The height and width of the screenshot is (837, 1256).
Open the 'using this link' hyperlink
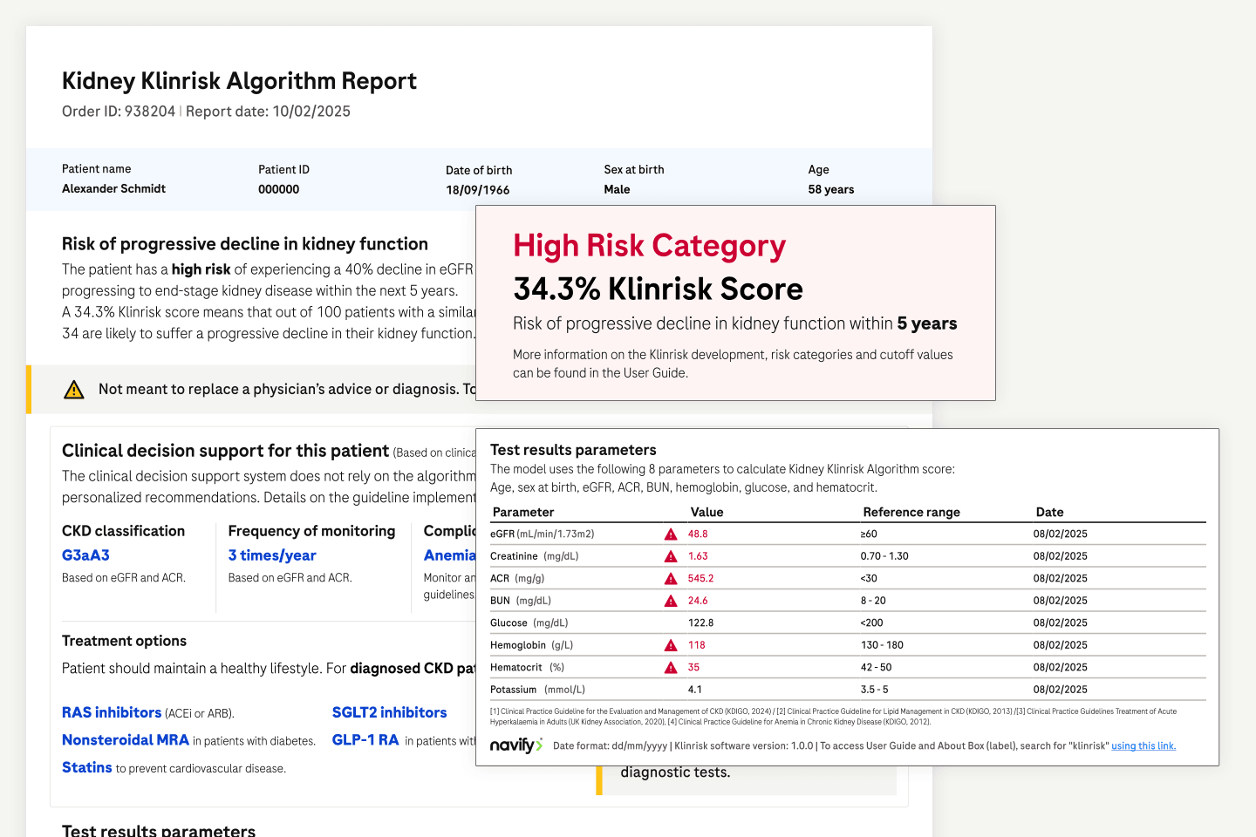[1143, 746]
